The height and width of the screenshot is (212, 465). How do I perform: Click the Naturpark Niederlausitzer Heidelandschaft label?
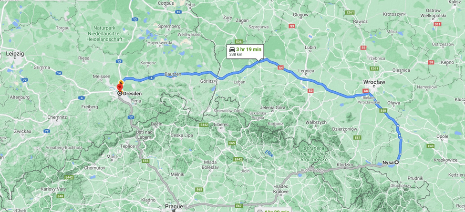pyautogui.click(x=104, y=33)
